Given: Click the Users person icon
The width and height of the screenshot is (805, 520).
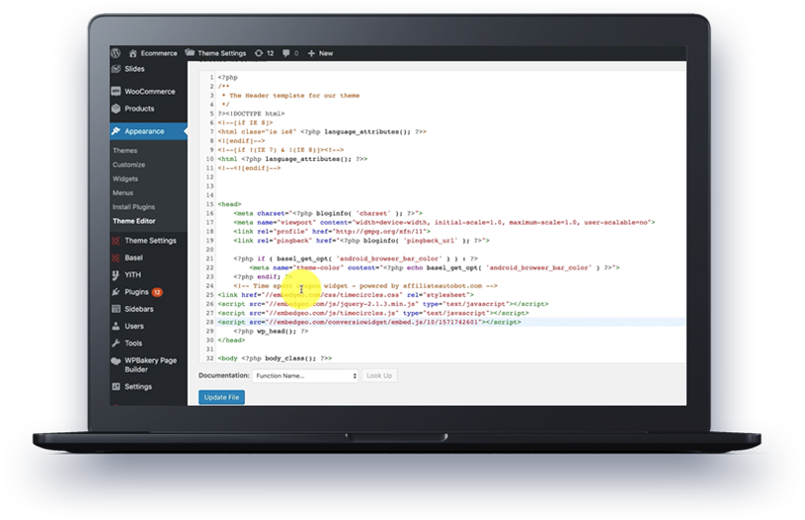Looking at the screenshot, I should coord(116,326).
